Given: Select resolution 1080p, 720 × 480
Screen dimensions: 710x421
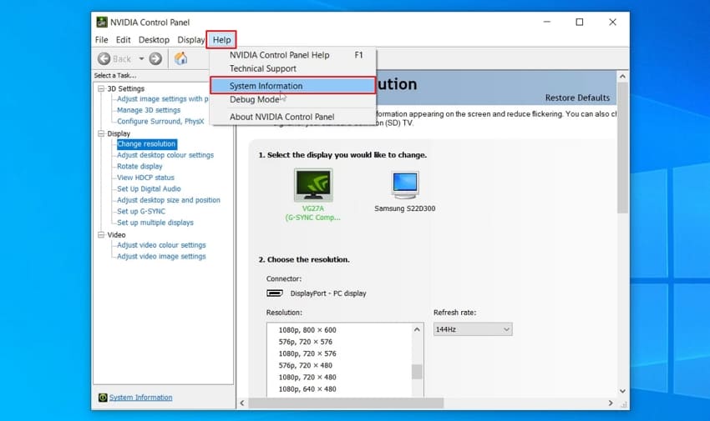Looking at the screenshot, I should 307,377.
